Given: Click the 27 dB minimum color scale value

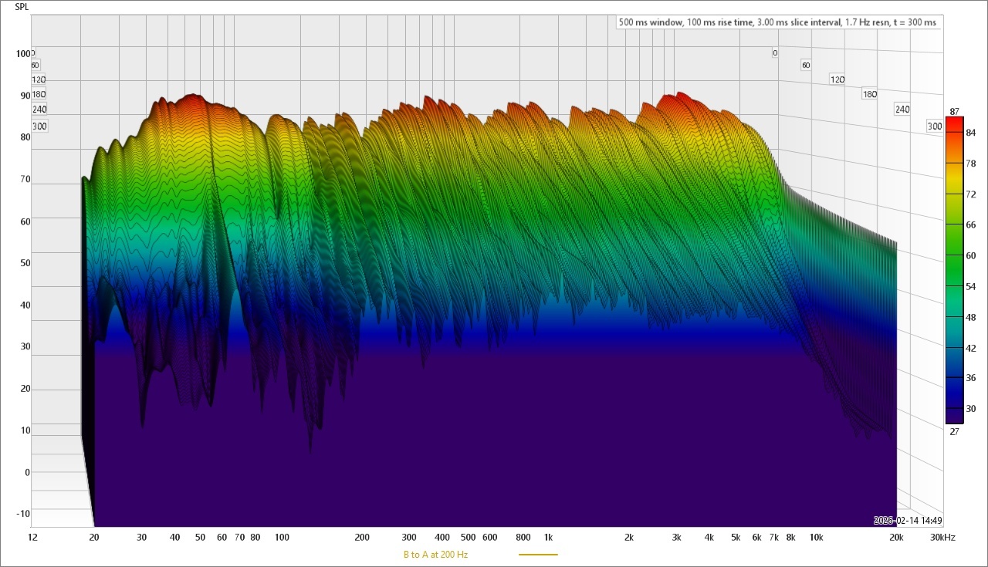Looking at the screenshot, I should pyautogui.click(x=954, y=431).
